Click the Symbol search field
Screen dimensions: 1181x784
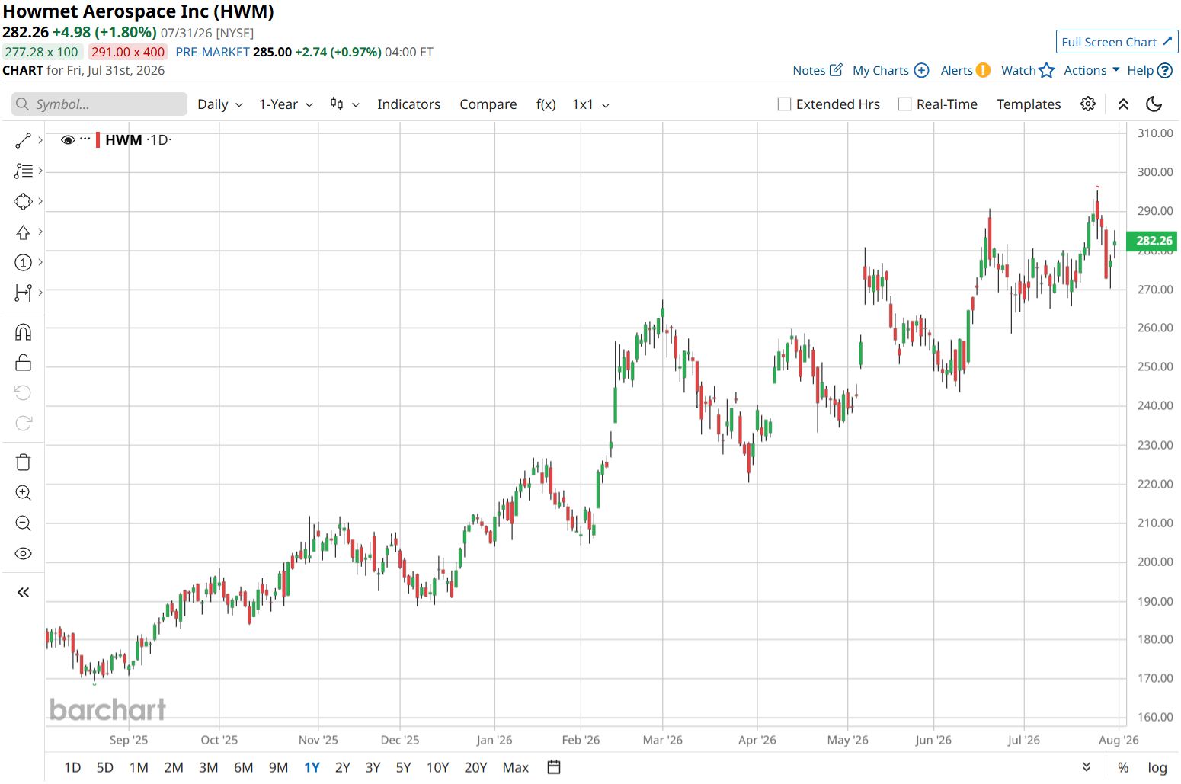pos(99,104)
